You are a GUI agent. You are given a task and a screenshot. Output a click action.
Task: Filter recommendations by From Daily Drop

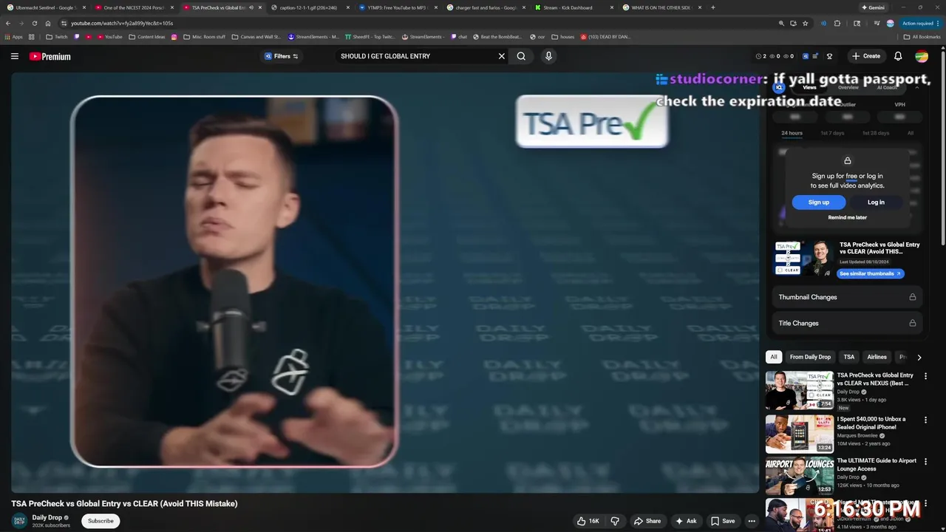click(811, 357)
